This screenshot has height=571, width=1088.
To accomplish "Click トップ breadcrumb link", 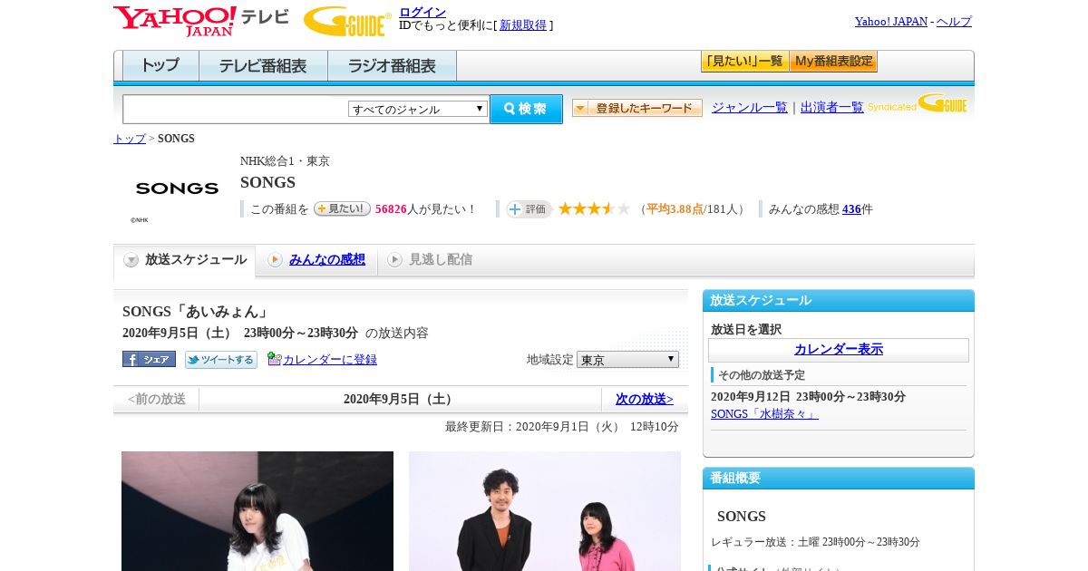I will point(130,139).
